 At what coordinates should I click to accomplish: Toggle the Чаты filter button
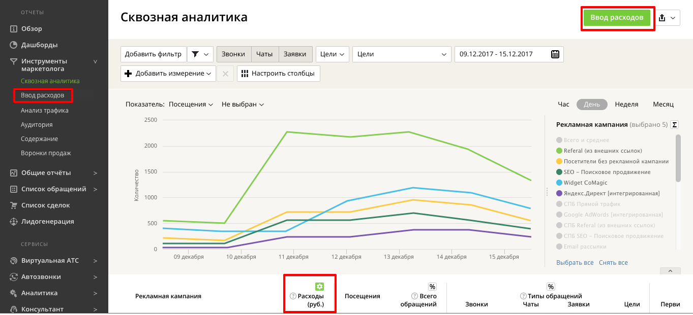[264, 54]
